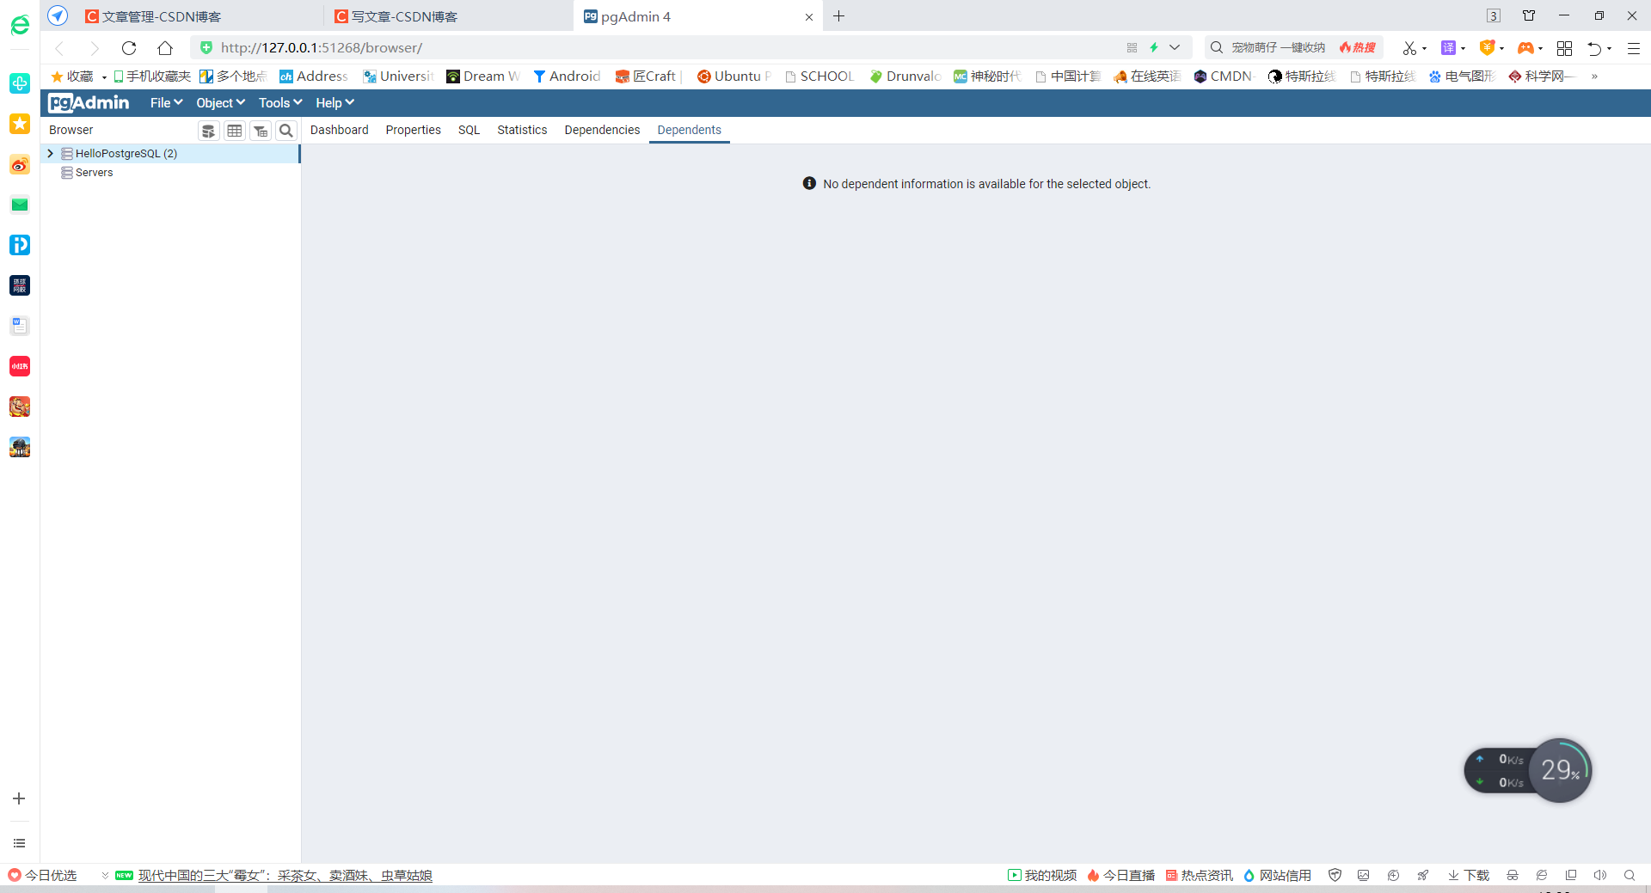This screenshot has height=893, width=1651.
Task: Open the Query Tool icon in Browser panel
Action: [x=208, y=131]
